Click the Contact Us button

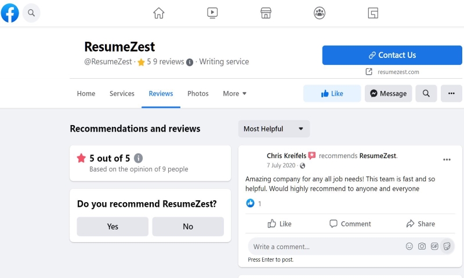(x=392, y=55)
